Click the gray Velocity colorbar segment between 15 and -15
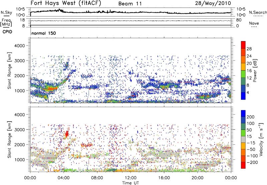Viewport: 267px width, 185px height. pyautogui.click(x=243, y=139)
